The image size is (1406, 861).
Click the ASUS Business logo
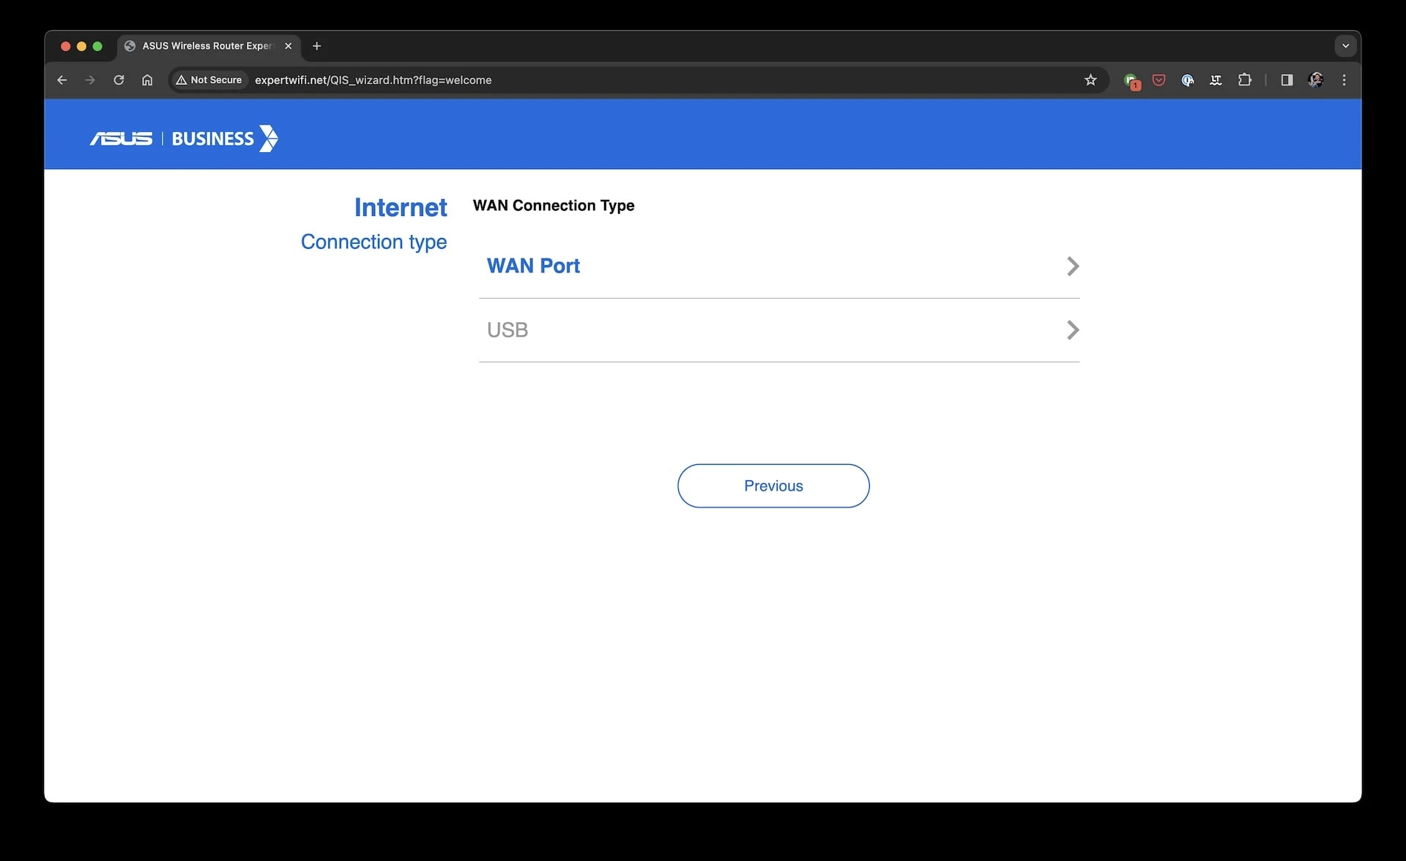184,138
